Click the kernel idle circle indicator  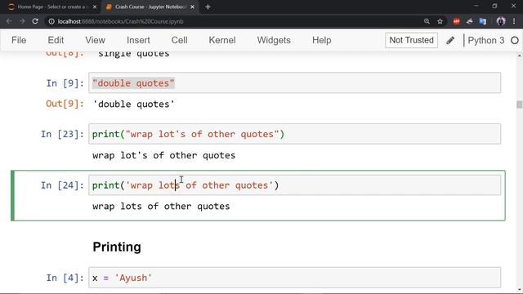pos(515,40)
